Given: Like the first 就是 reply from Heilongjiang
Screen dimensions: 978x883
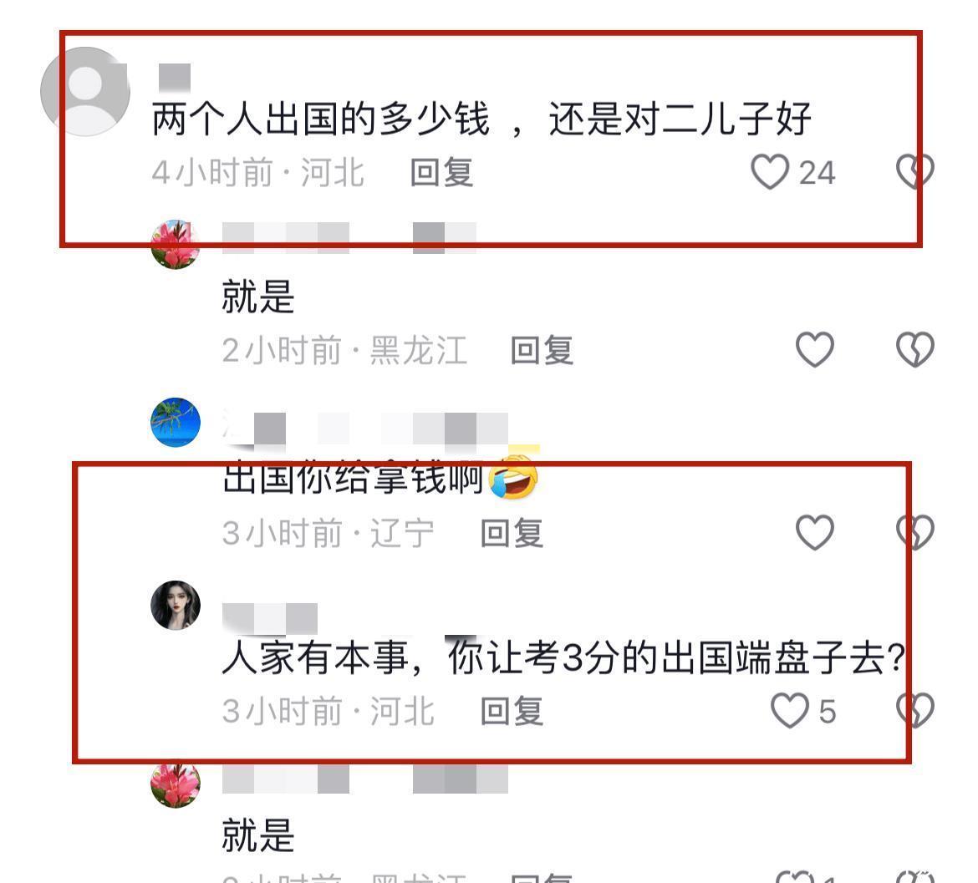Looking at the screenshot, I should 815,349.
